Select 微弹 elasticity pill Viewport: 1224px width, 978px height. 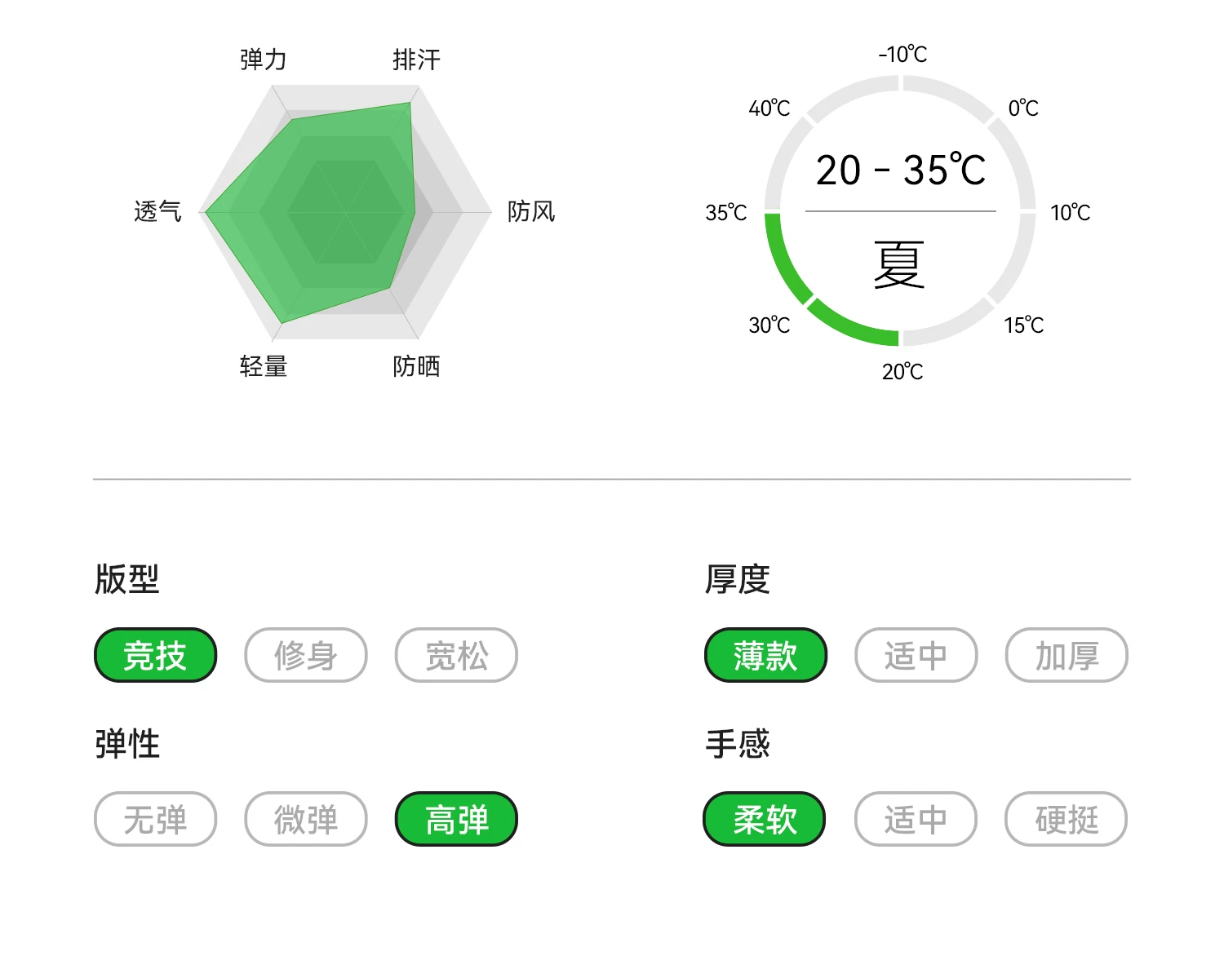click(x=306, y=819)
